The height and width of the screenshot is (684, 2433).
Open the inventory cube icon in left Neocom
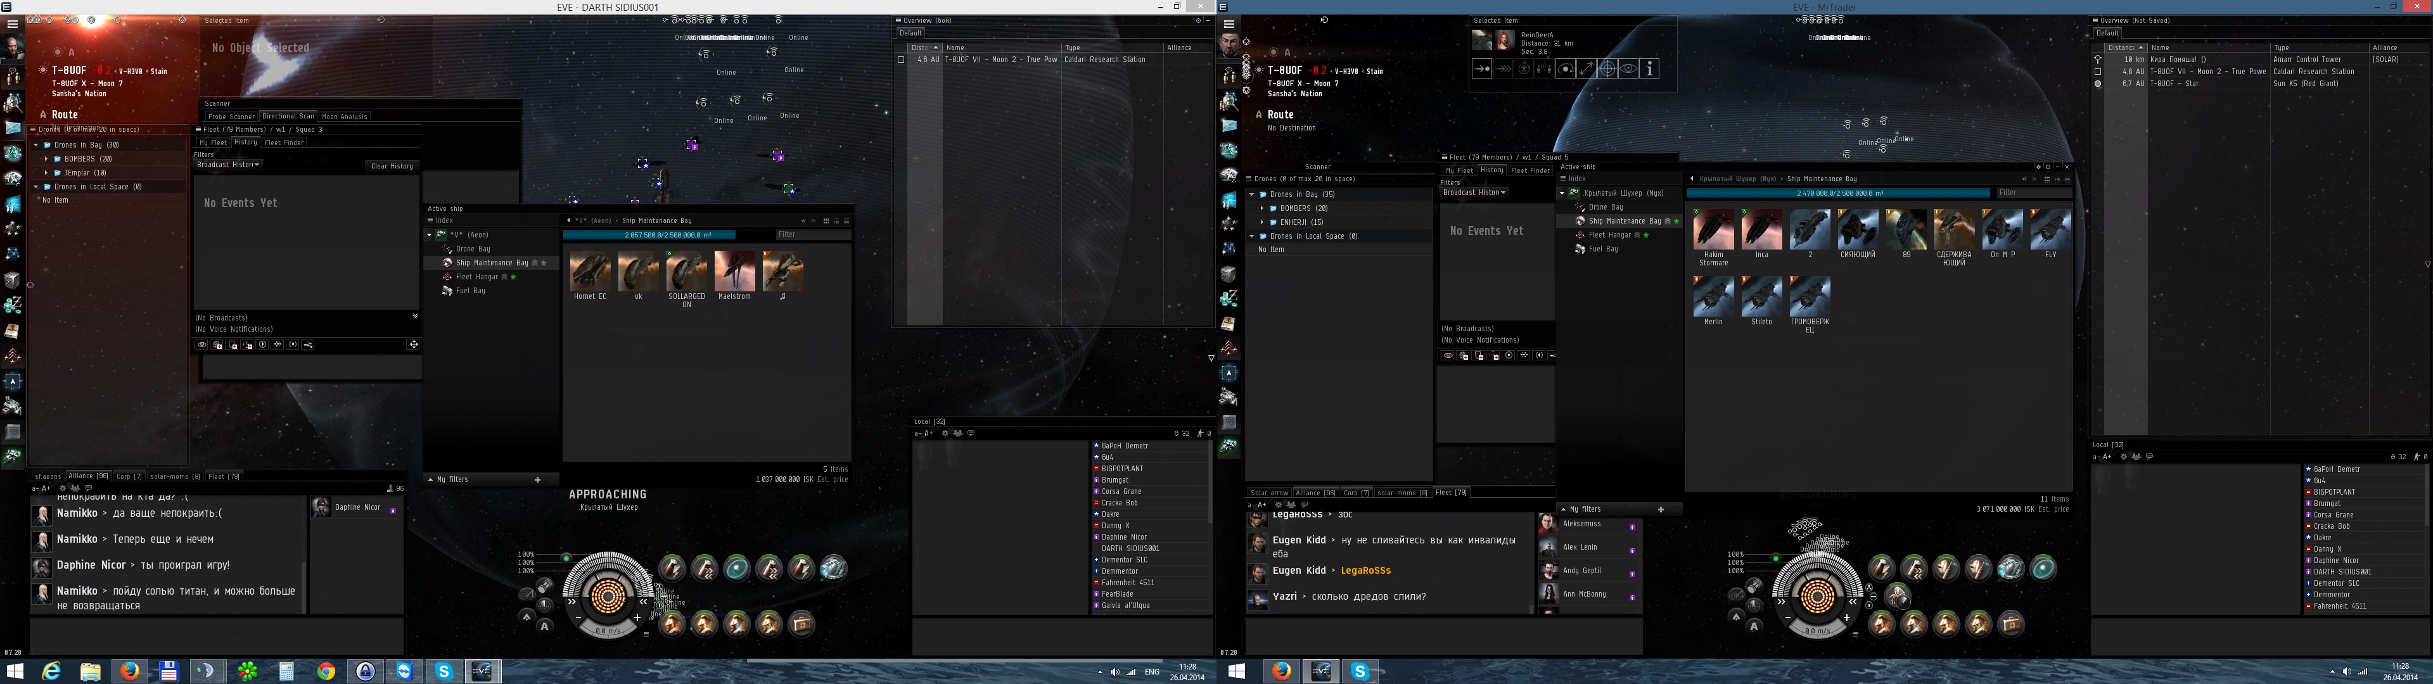(13, 280)
